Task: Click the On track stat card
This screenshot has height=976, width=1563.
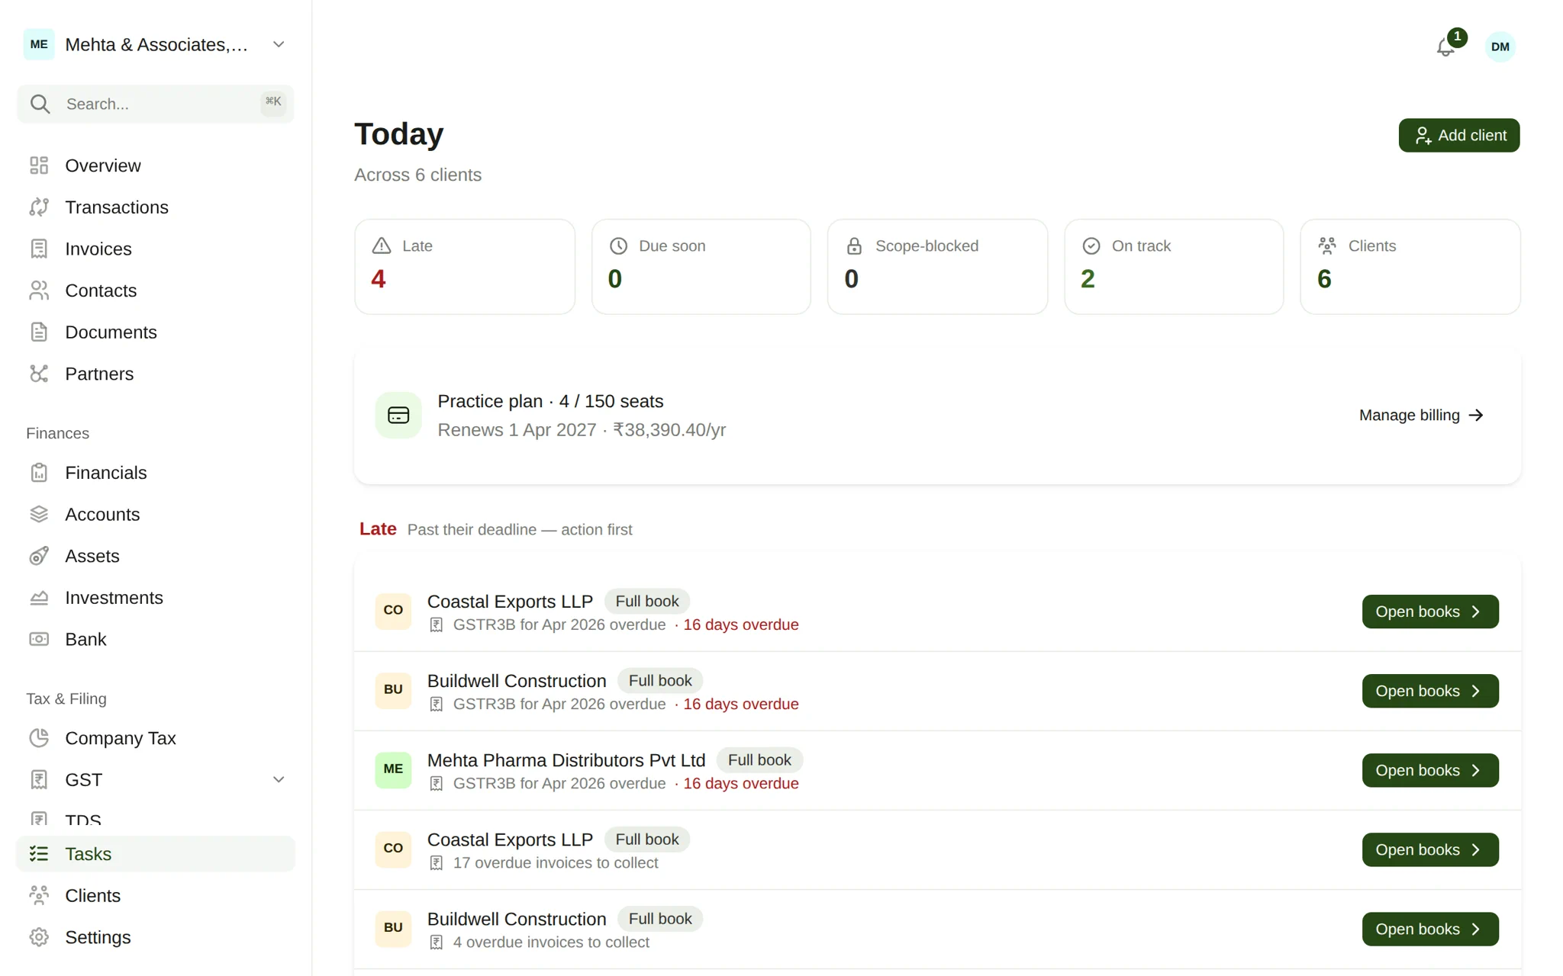Action: tap(1174, 267)
